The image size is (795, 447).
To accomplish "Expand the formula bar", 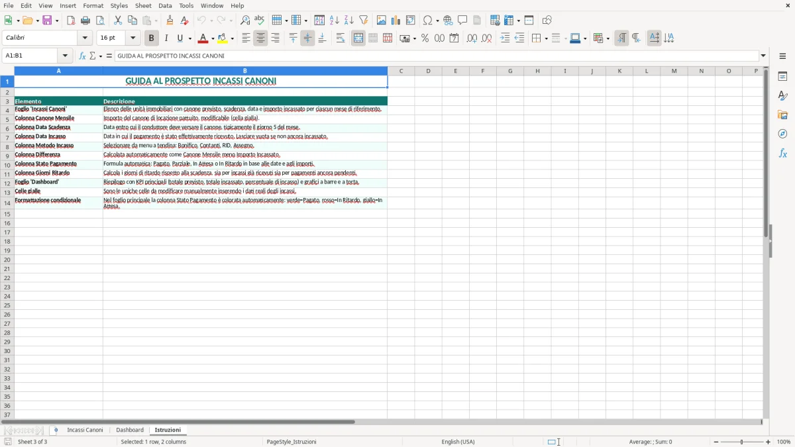I will tap(763, 56).
